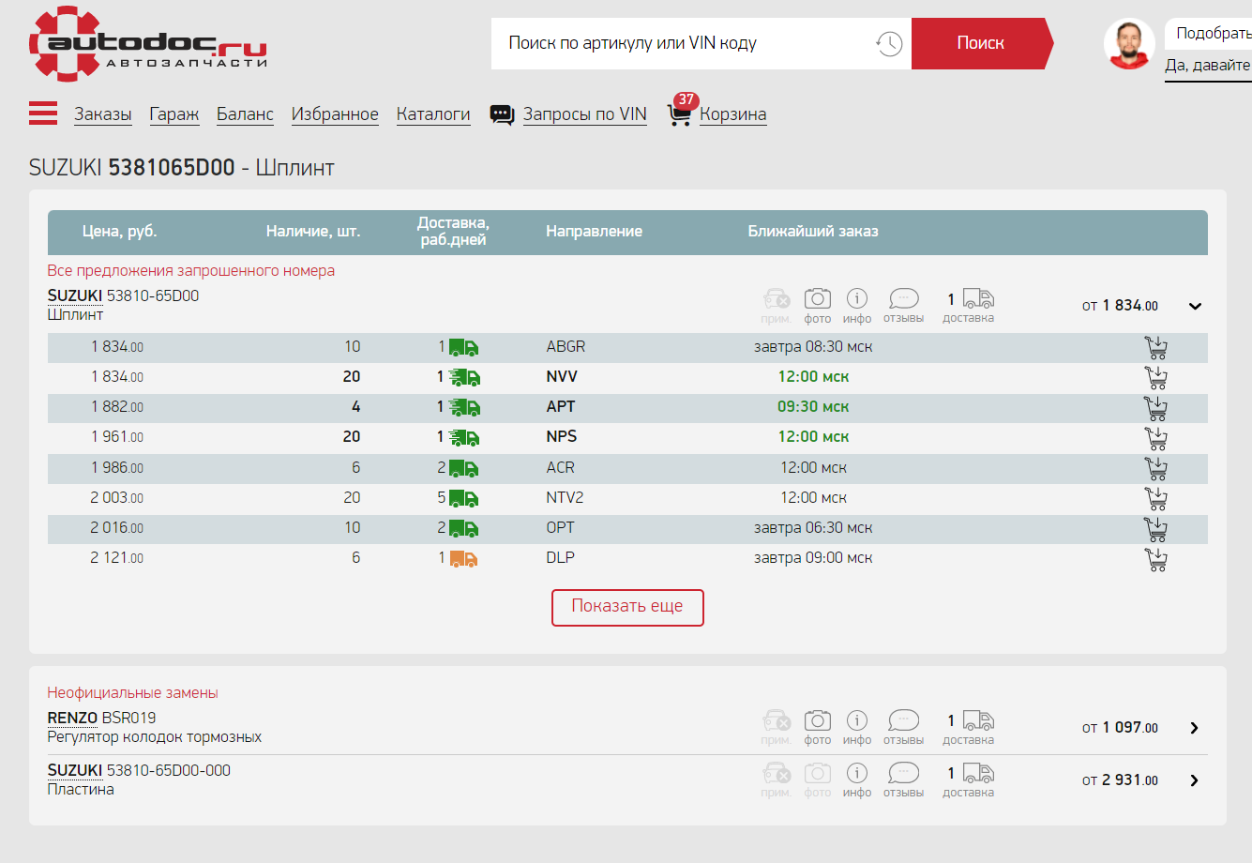
Task: Open reviews for SUZUKI 53810-65D00-000 Пластина
Action: click(903, 780)
